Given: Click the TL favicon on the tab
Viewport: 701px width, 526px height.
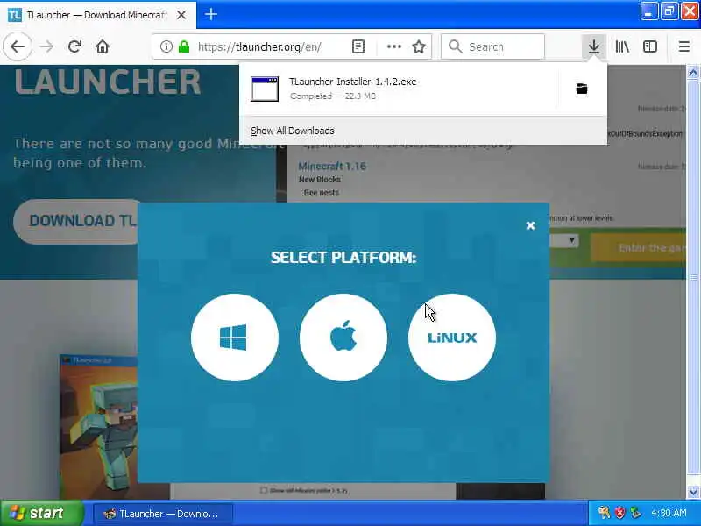Looking at the screenshot, I should pos(14,15).
